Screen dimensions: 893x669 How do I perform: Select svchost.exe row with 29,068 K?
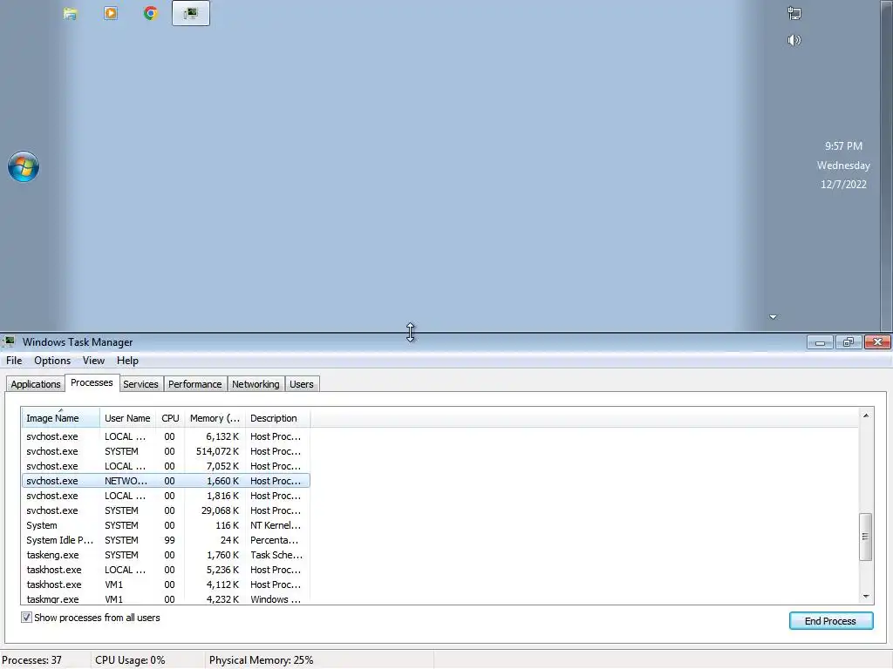[x=166, y=510]
